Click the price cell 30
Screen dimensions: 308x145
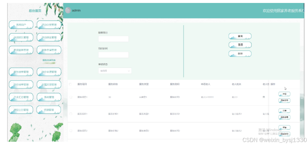[110, 97]
